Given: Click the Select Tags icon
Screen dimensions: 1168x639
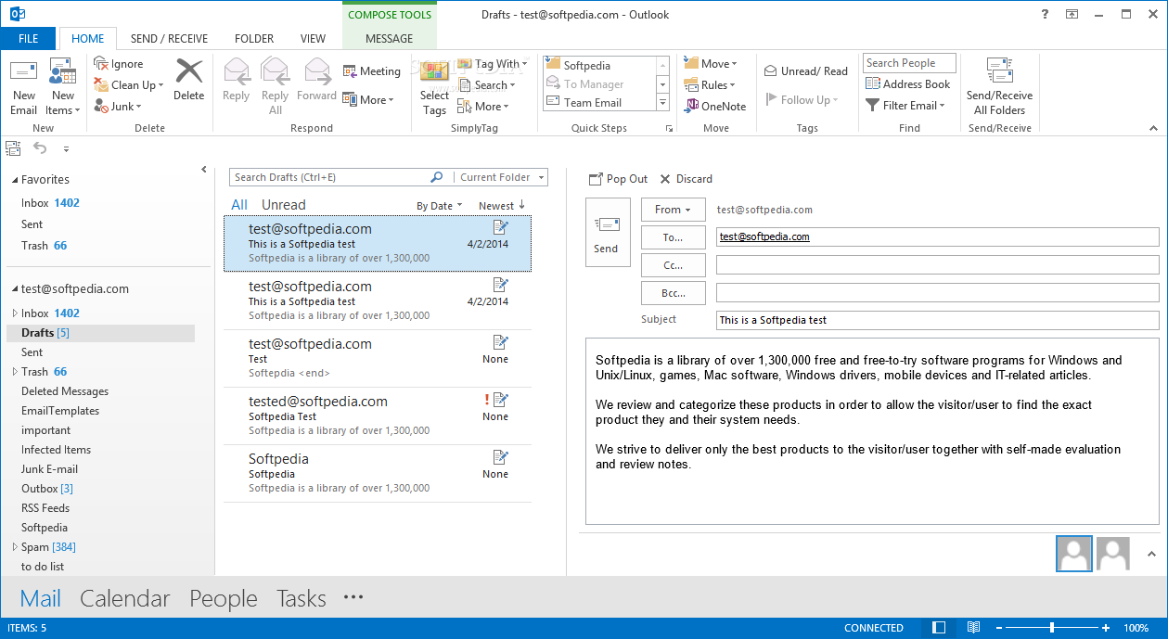Looking at the screenshot, I should [434, 72].
